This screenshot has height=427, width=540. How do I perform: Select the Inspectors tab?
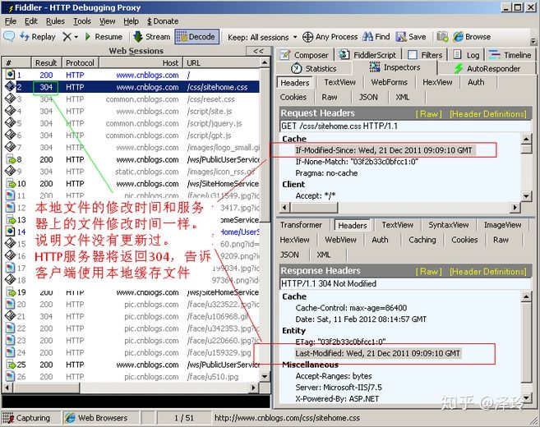[x=395, y=67]
